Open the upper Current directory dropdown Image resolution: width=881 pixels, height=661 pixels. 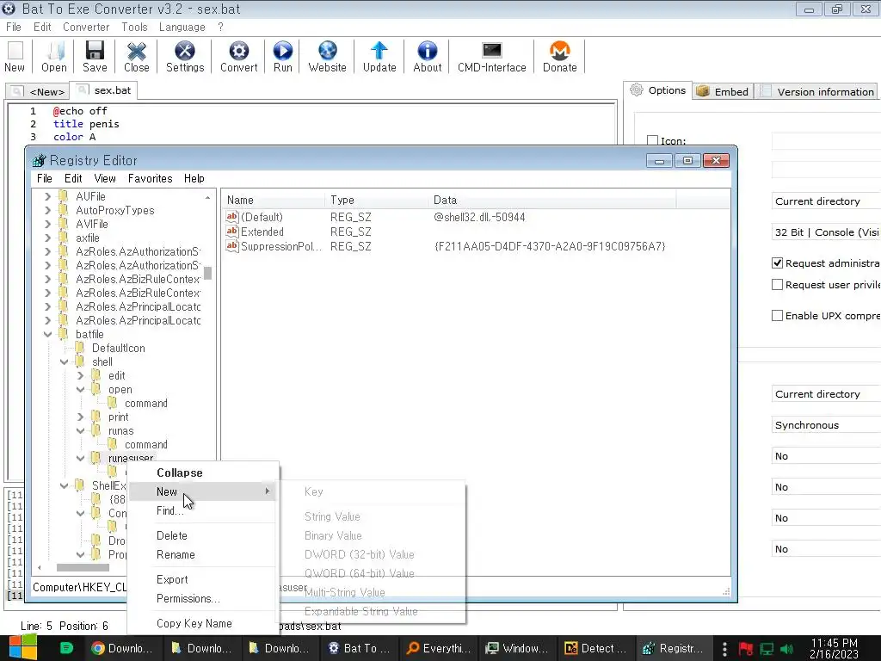(x=826, y=201)
